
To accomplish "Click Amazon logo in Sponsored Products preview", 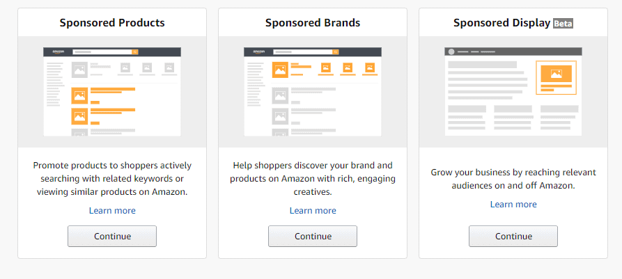I will click(x=59, y=52).
